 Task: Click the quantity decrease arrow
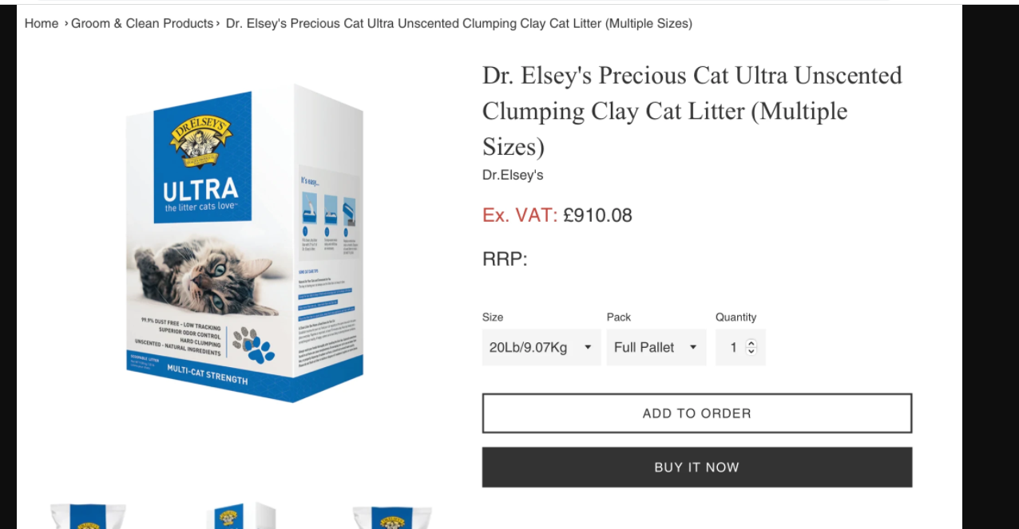pyautogui.click(x=751, y=352)
